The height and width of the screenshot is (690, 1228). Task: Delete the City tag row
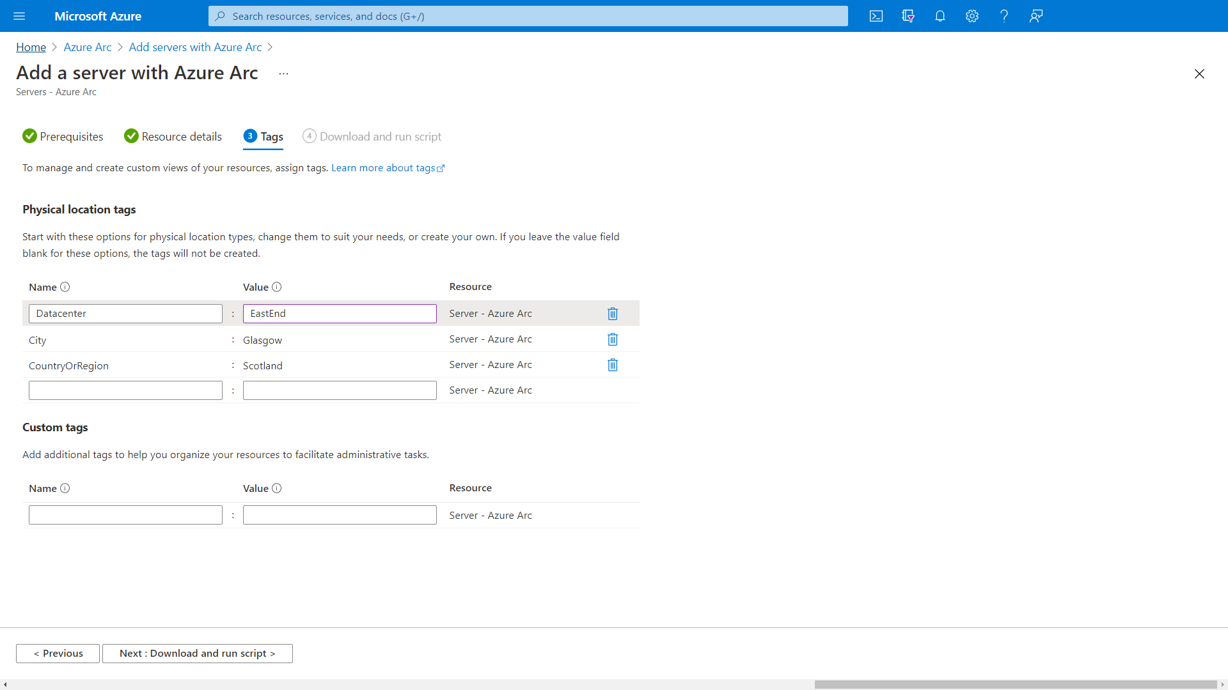coord(613,339)
